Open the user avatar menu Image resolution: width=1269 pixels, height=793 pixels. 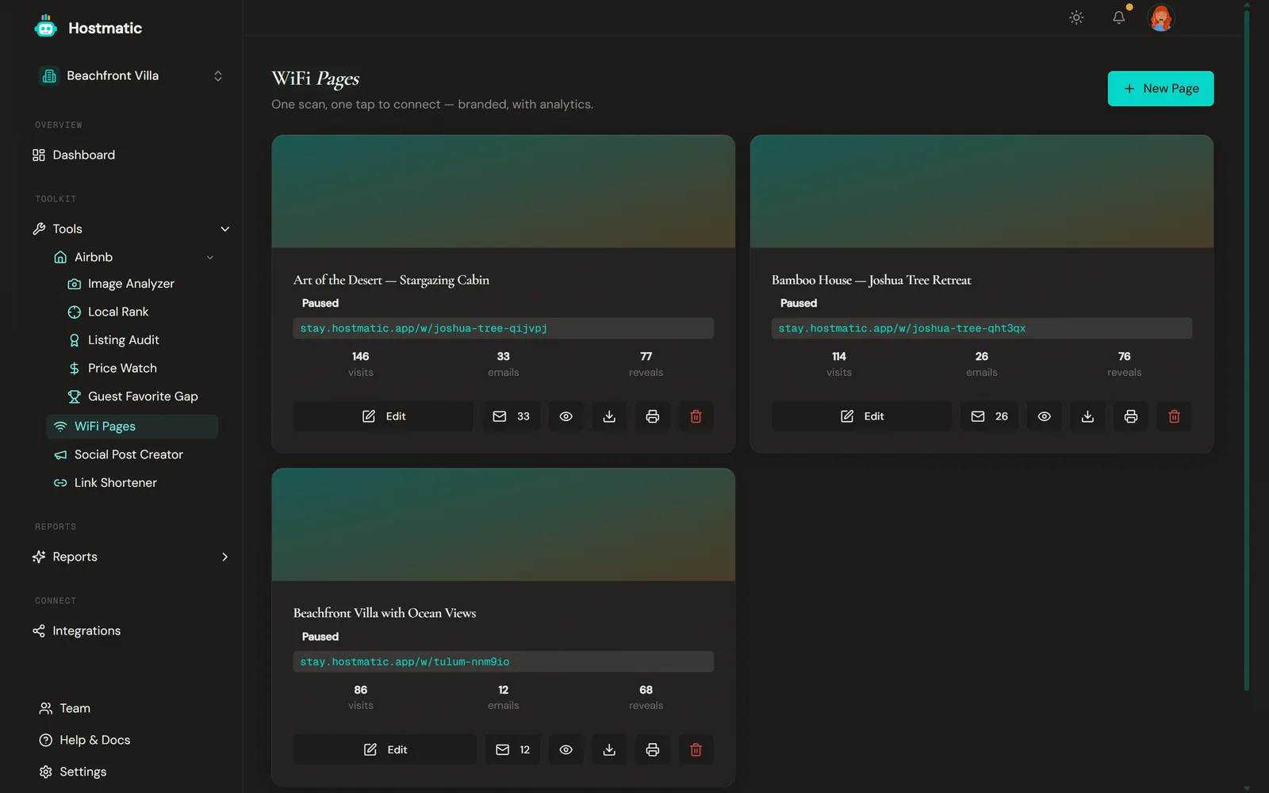tap(1160, 17)
